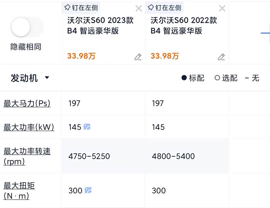Open the 最大马力(Ps) term explanation
Screen dimensions: 270x208
pos(27,103)
